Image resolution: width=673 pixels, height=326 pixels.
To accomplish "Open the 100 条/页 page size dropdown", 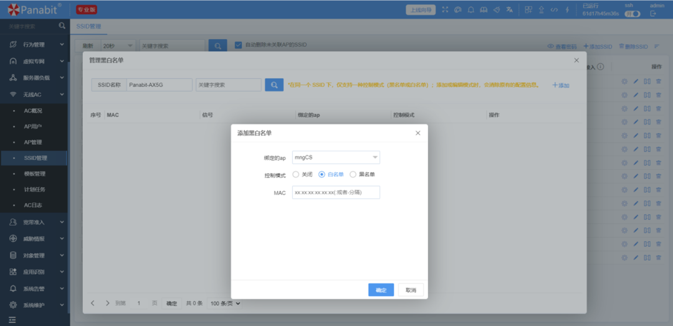I will point(224,304).
